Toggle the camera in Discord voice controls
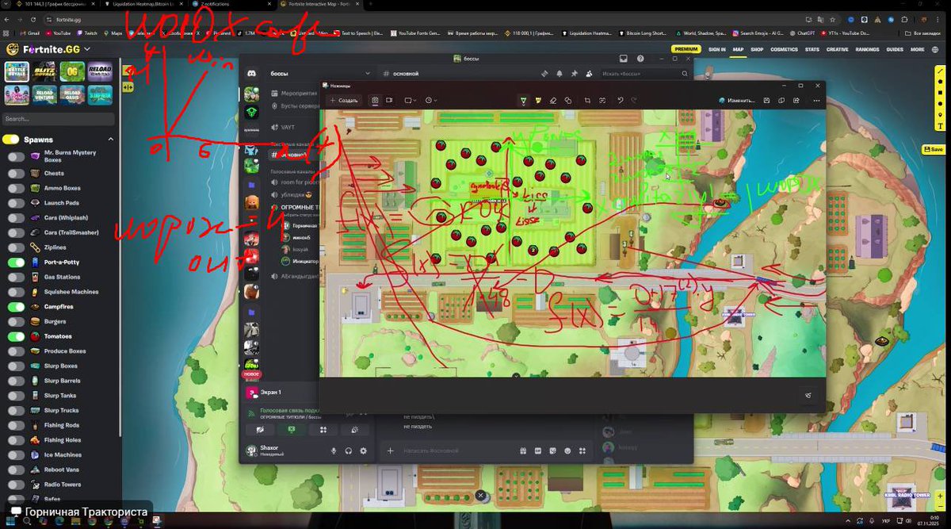The image size is (951, 529). pos(260,429)
